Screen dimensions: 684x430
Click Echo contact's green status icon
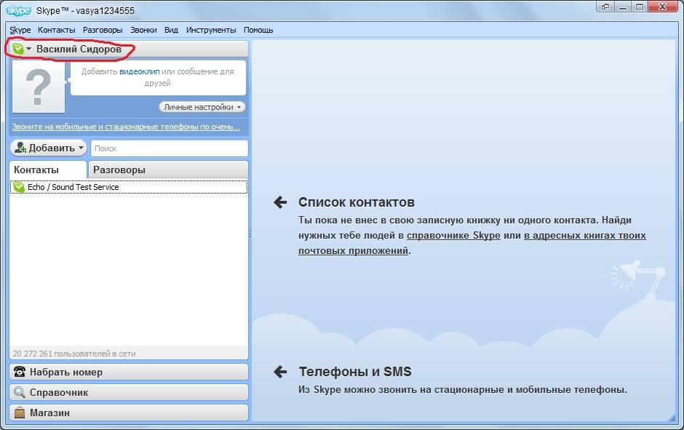click(19, 187)
